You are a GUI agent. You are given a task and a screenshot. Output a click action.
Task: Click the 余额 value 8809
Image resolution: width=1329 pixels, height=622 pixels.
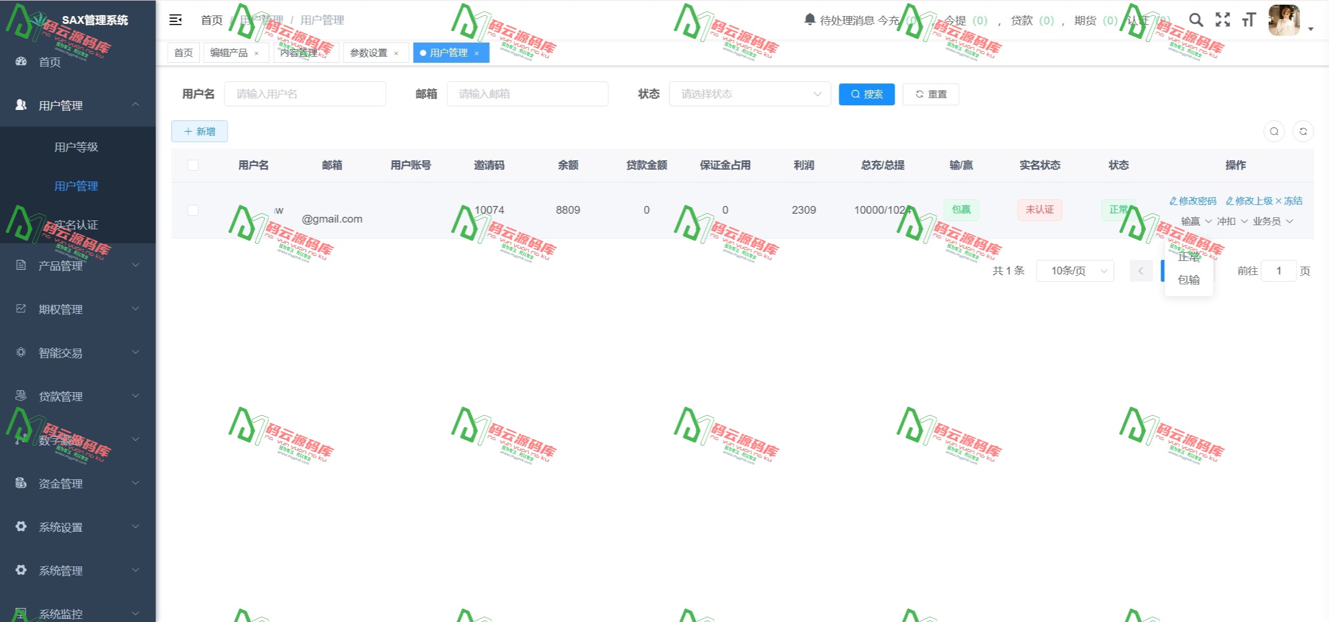(568, 210)
